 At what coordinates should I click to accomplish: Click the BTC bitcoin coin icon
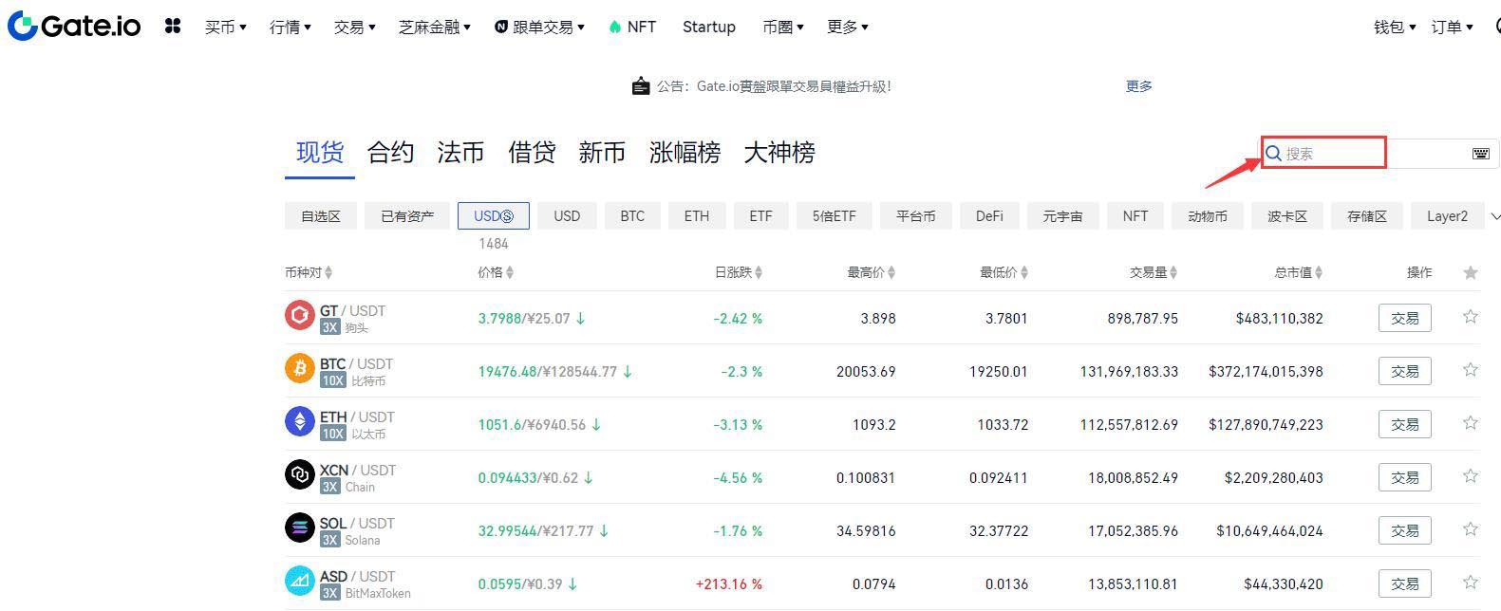[x=300, y=368]
